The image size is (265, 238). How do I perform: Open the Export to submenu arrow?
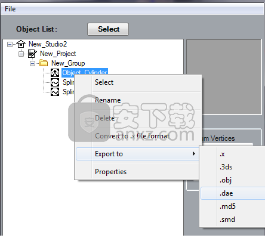(x=193, y=154)
